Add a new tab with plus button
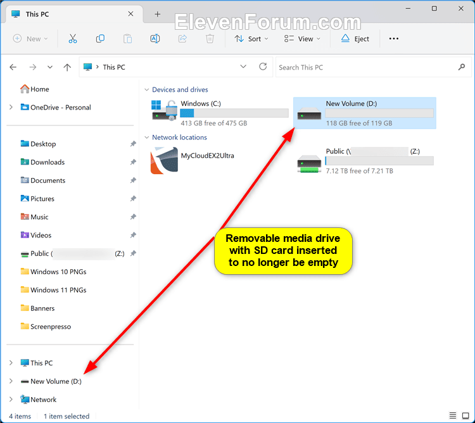The width and height of the screenshot is (475, 423). [157, 14]
